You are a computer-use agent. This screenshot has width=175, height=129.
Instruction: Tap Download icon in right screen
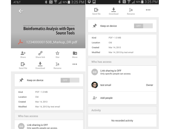pyautogui.click(x=113, y=10)
